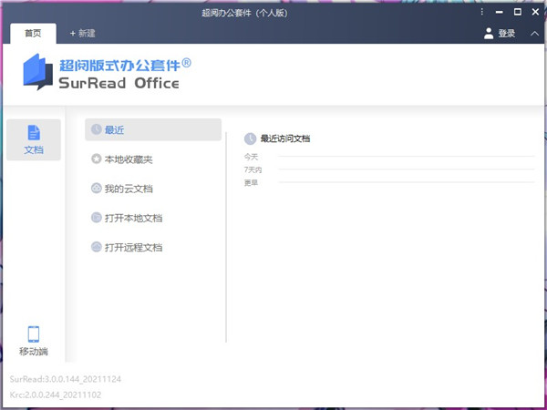The width and height of the screenshot is (547, 410).
Task: Collapse the header with the chevron arrow
Action: pyautogui.click(x=534, y=34)
